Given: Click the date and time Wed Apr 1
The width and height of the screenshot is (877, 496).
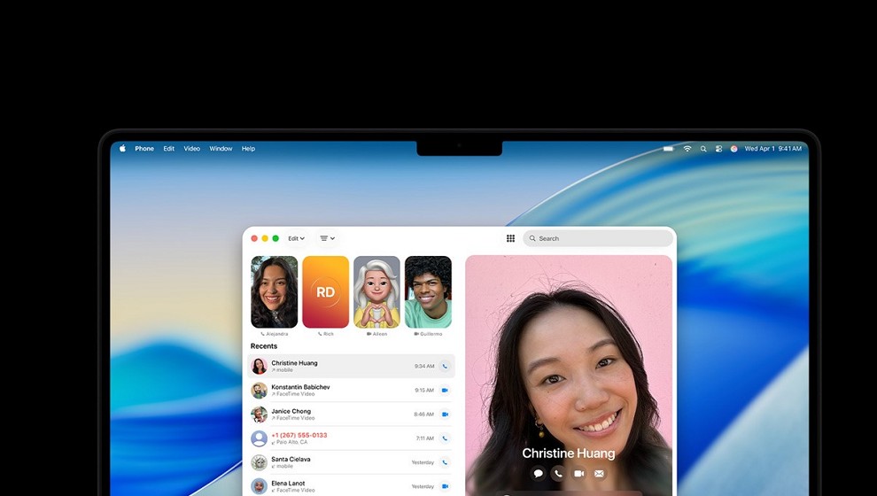Looking at the screenshot, I should pyautogui.click(x=773, y=149).
